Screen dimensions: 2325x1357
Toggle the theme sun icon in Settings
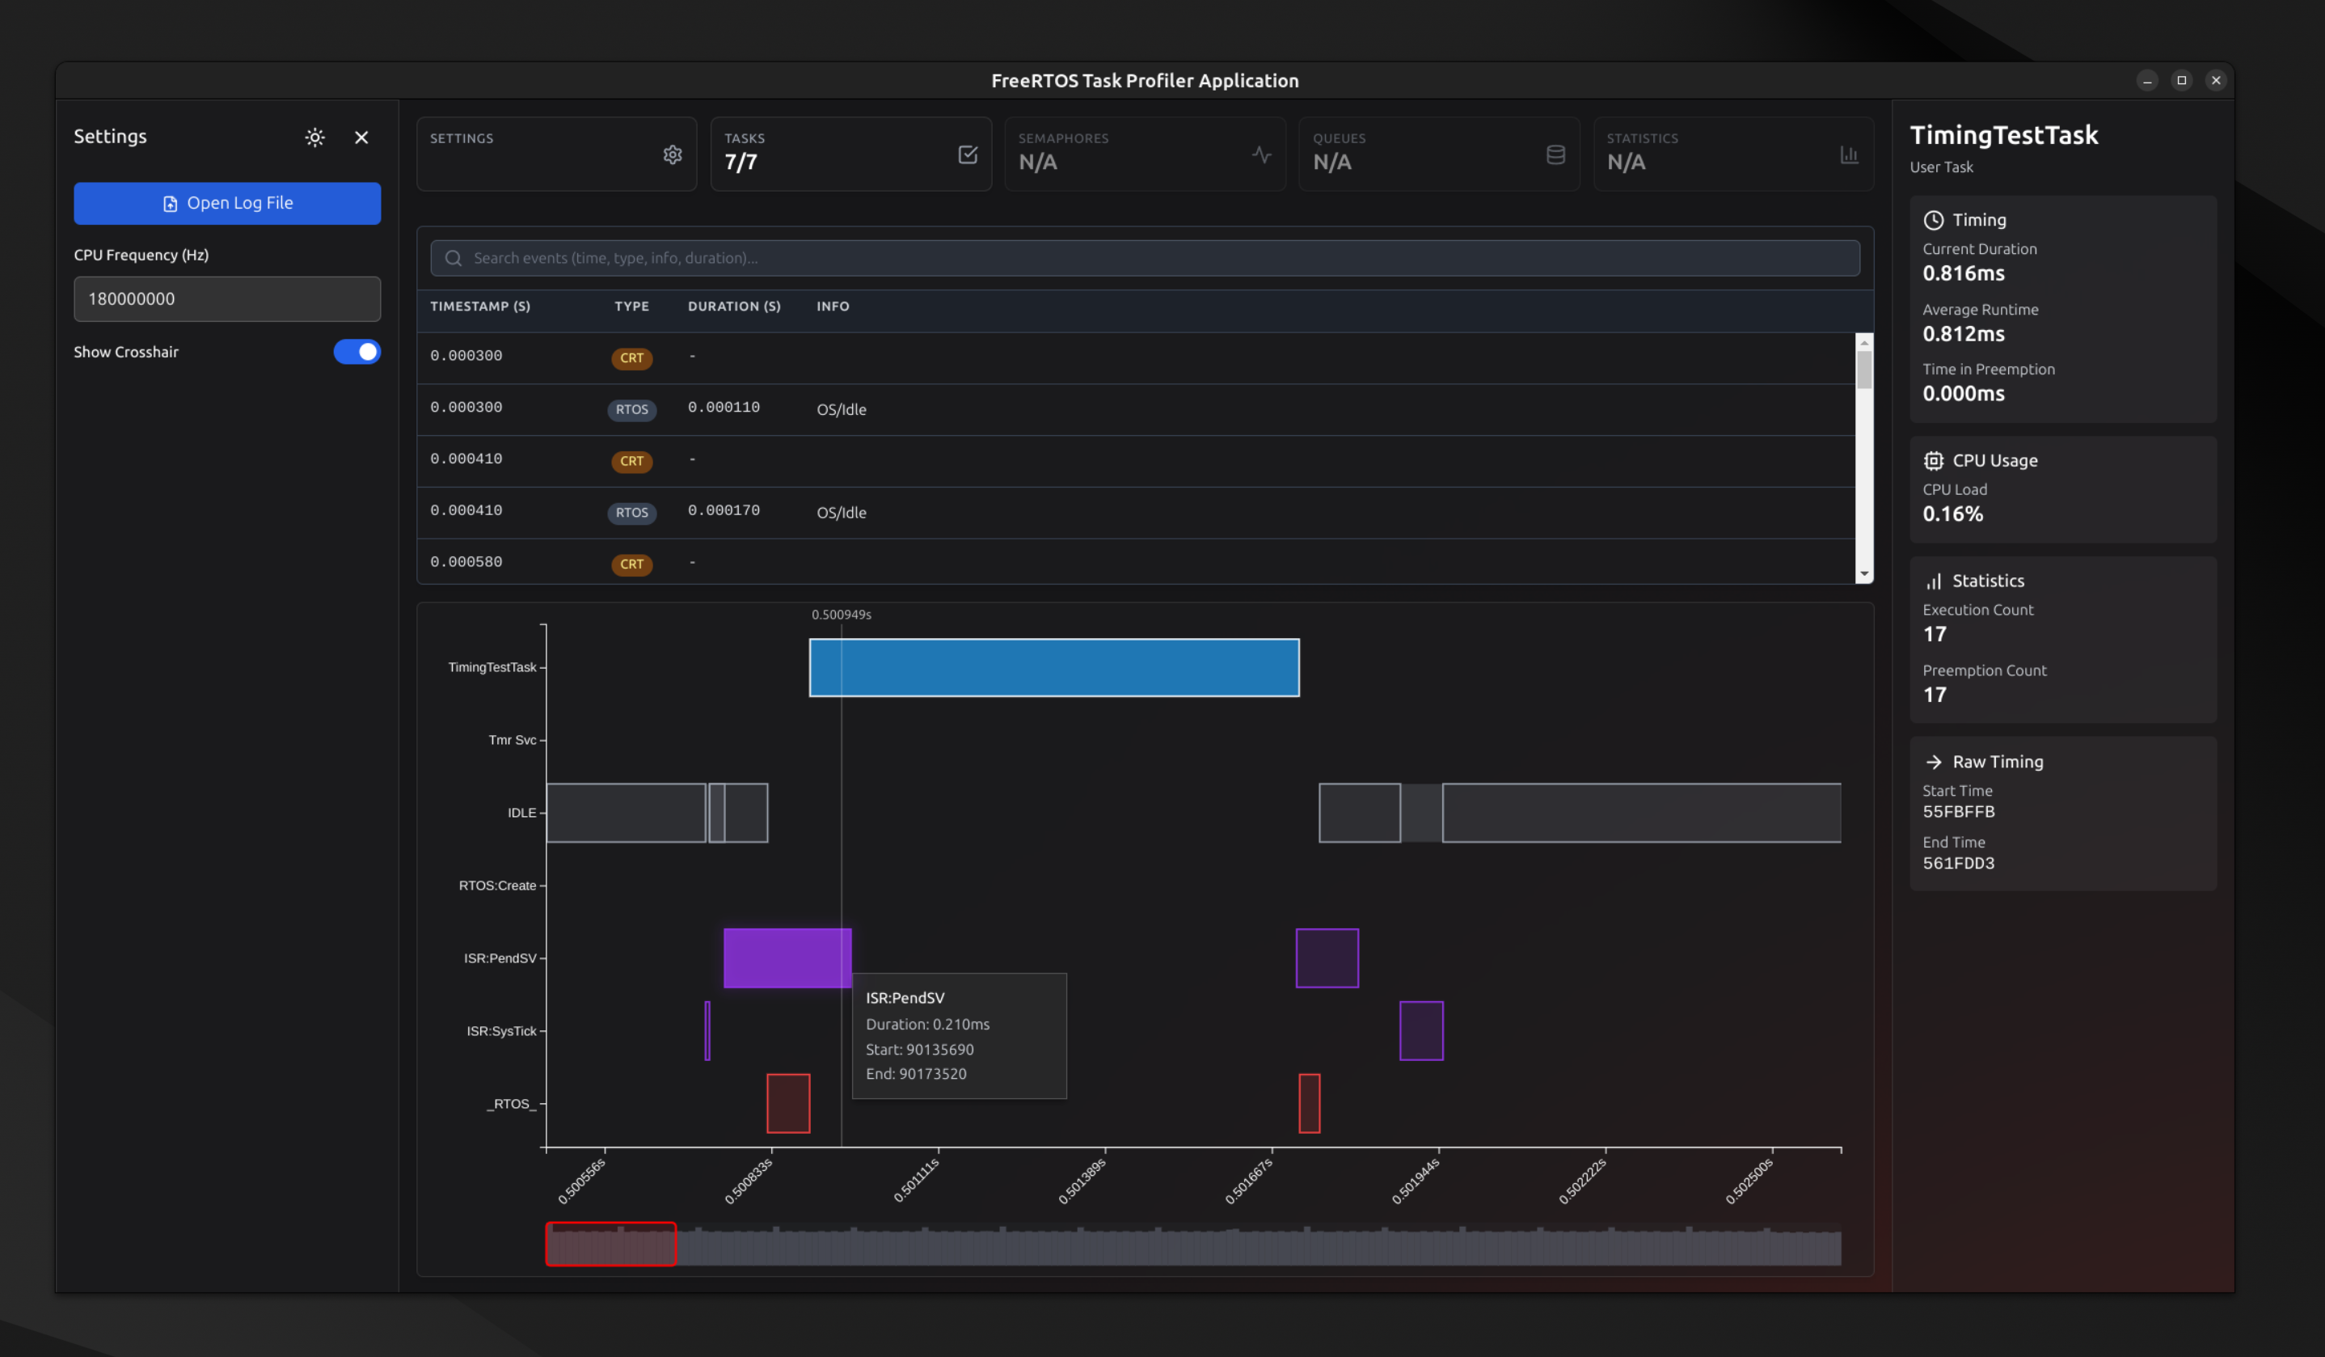point(314,137)
